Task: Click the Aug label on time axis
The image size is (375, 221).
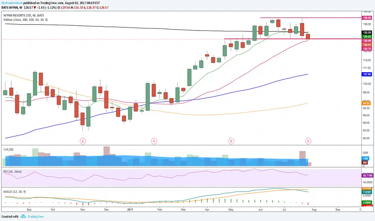Action: [x=314, y=209]
